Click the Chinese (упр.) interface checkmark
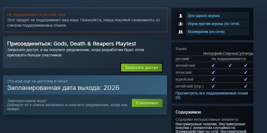The image size is (267, 133). click(213, 86)
